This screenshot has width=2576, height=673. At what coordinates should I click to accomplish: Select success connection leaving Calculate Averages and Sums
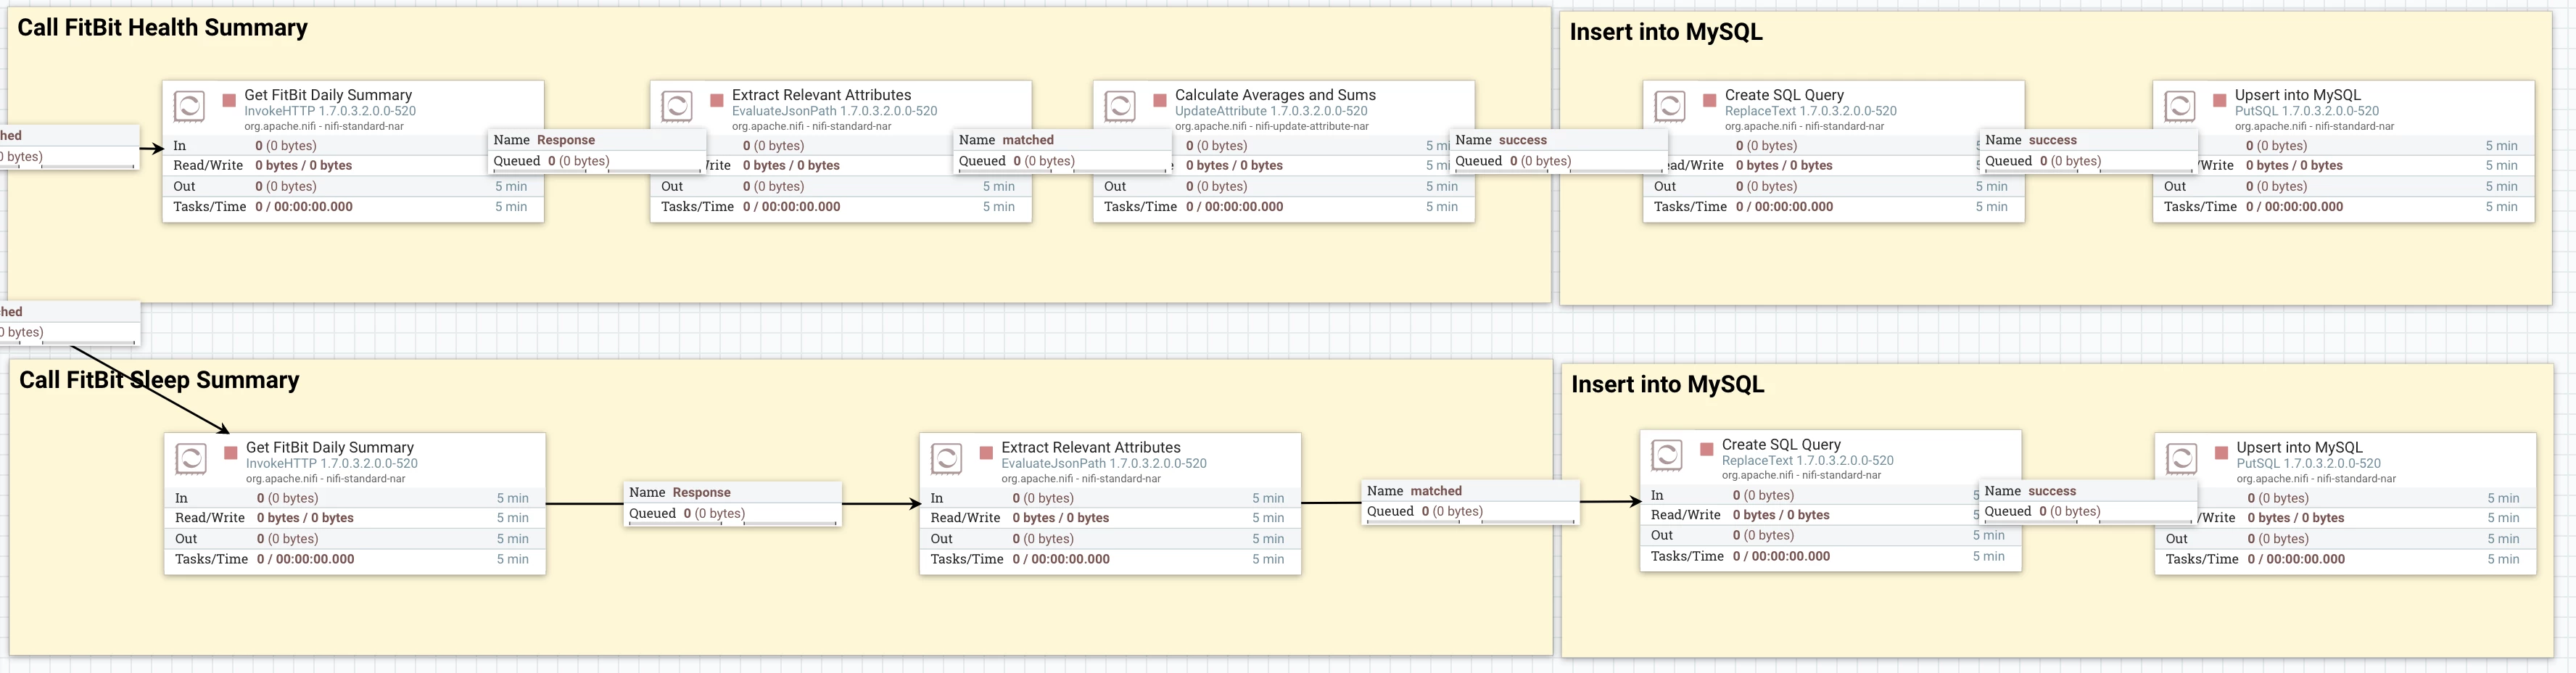point(1558,151)
